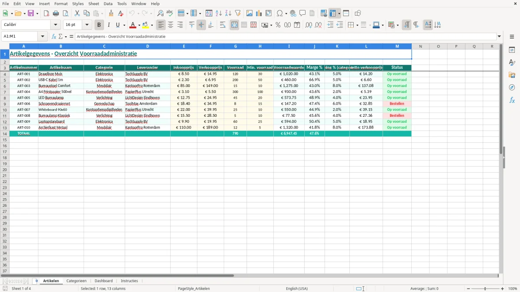520x292 pixels.
Task: Click the Function Wizard fx icon
Action: (54, 36)
